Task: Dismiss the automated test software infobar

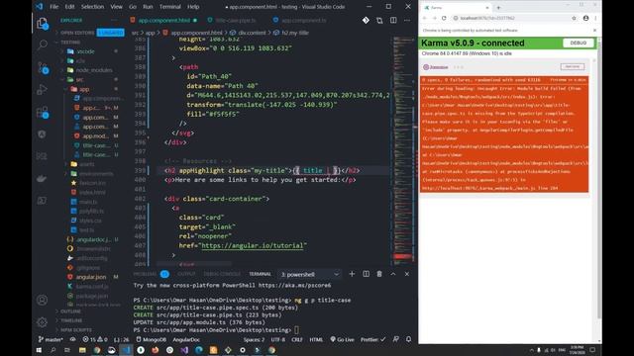Action: [x=594, y=31]
